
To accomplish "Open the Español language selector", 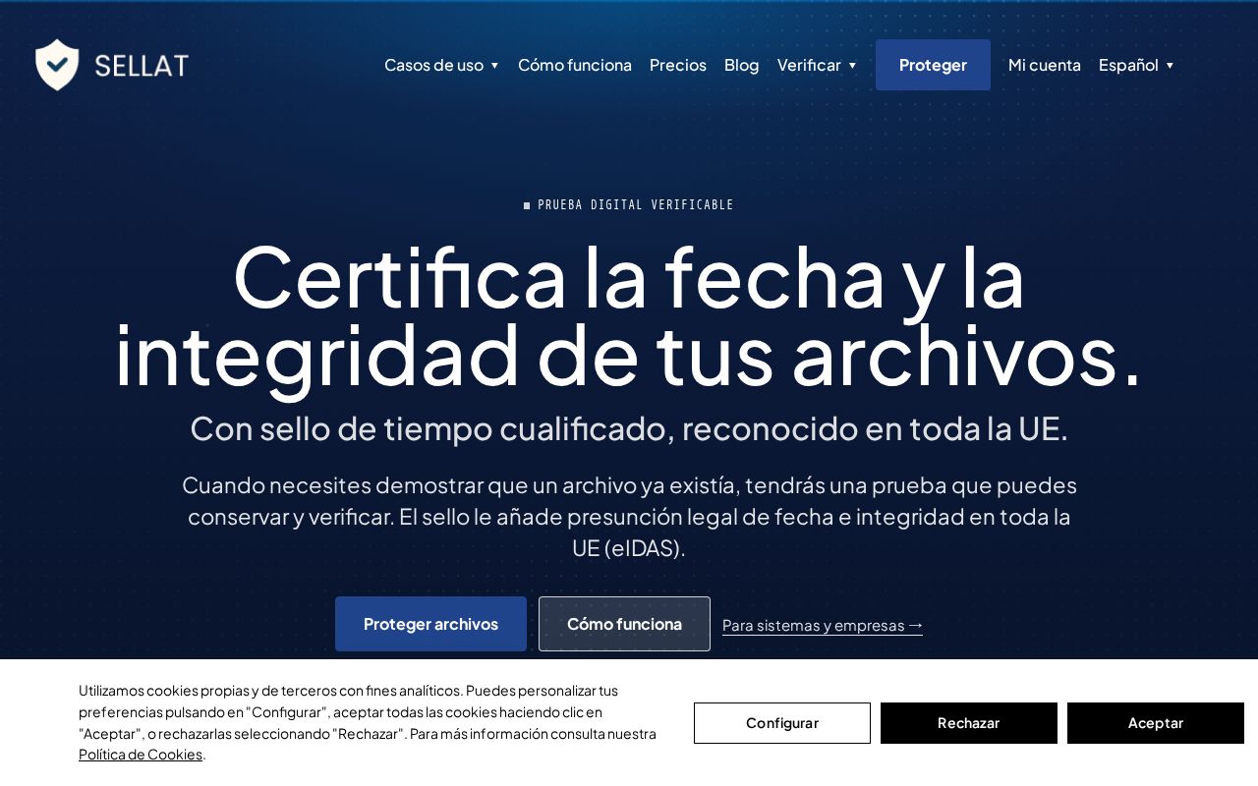I will coord(1137,65).
